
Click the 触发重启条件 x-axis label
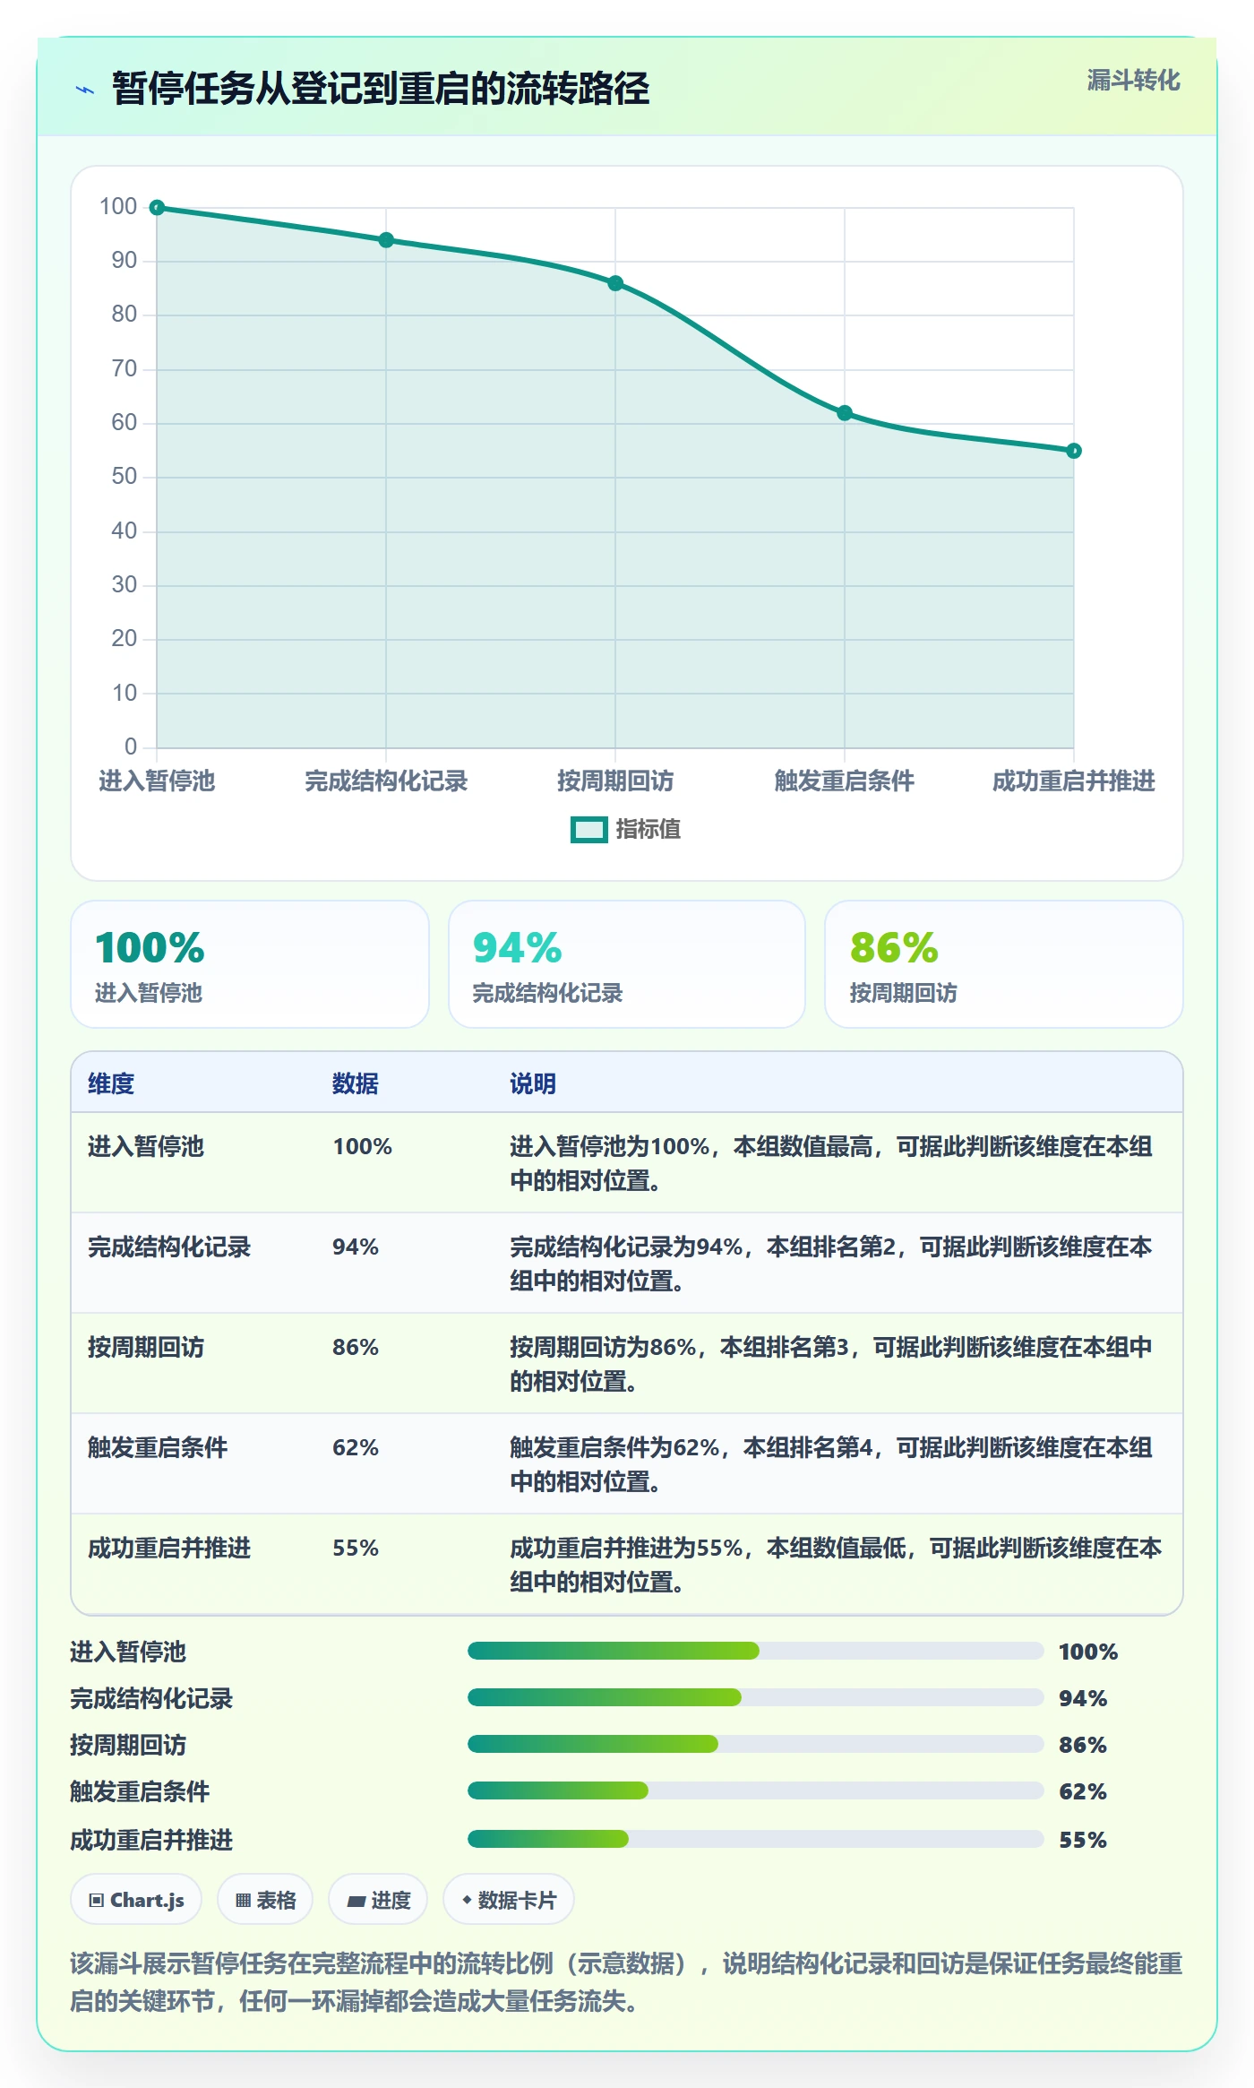coord(845,781)
